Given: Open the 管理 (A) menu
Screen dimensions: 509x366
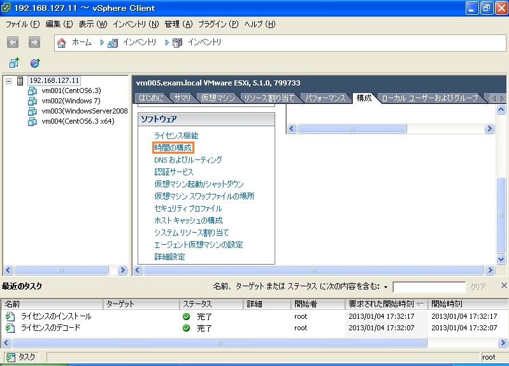Looking at the screenshot, I should click(x=178, y=24).
